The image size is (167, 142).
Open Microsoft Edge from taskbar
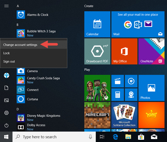click(115, 137)
